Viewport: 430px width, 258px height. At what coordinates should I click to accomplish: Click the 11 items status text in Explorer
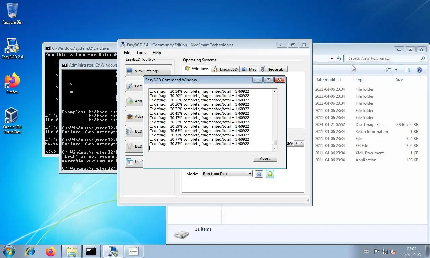(203, 229)
